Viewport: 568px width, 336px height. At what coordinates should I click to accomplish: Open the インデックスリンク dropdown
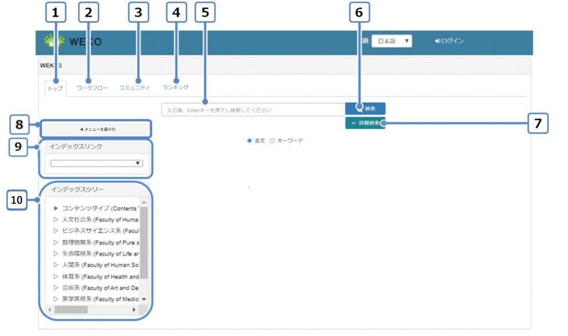click(97, 164)
